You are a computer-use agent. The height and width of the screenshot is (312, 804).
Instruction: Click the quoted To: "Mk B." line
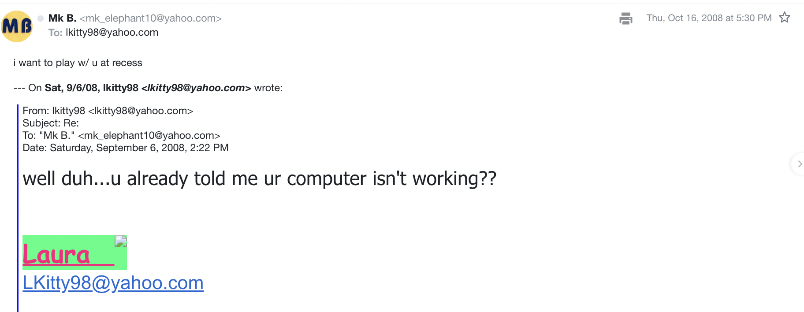(x=121, y=135)
